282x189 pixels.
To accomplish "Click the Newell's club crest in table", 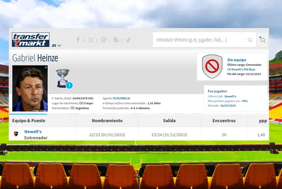I will click(x=16, y=134).
